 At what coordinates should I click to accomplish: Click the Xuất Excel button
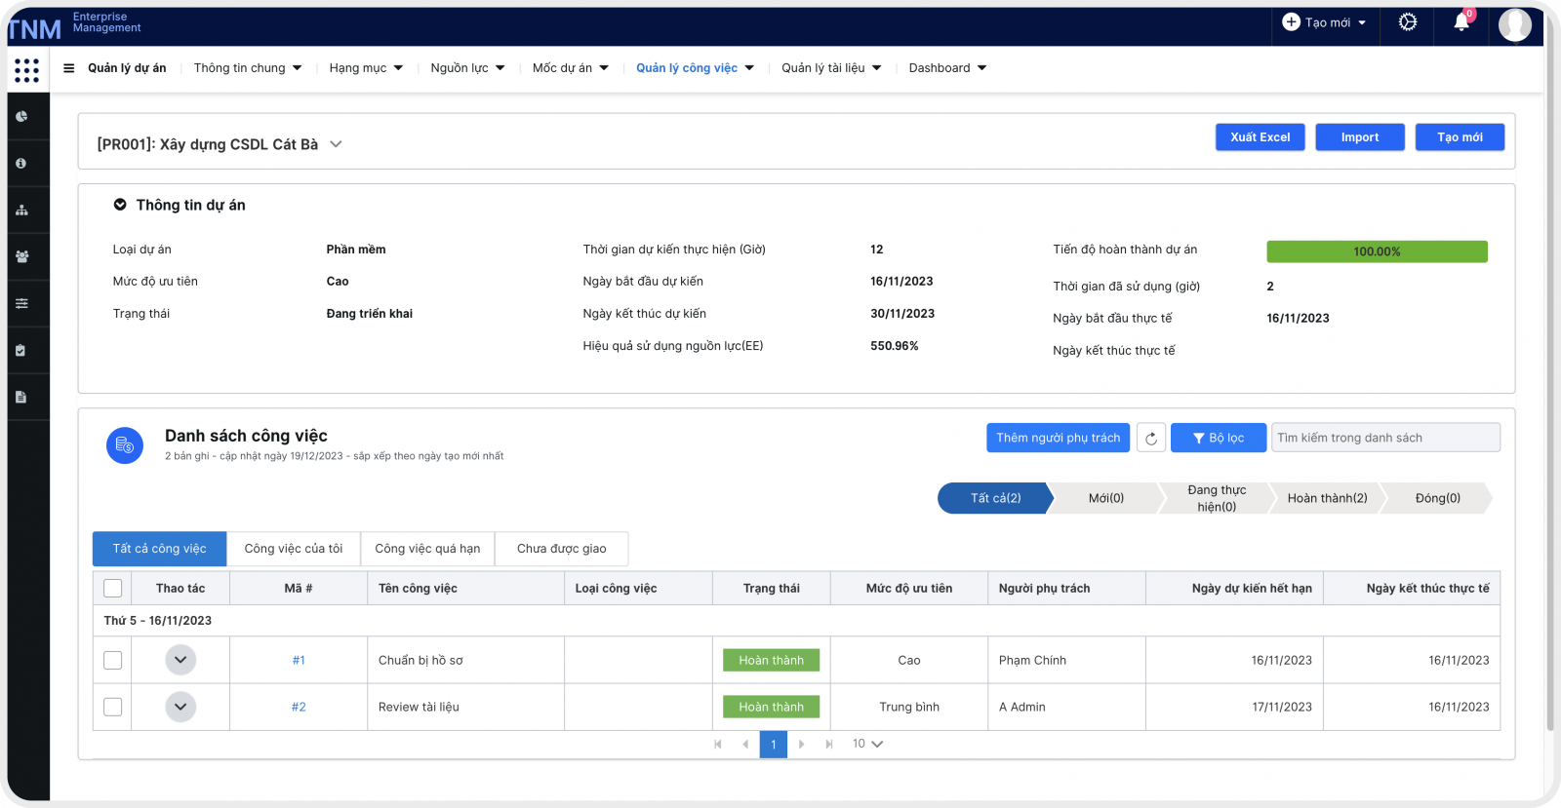pos(1261,137)
